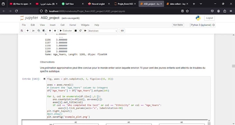The width and height of the screenshot is (235, 125).
Task: Toggle reader view icon in address bar
Action: [182, 11]
